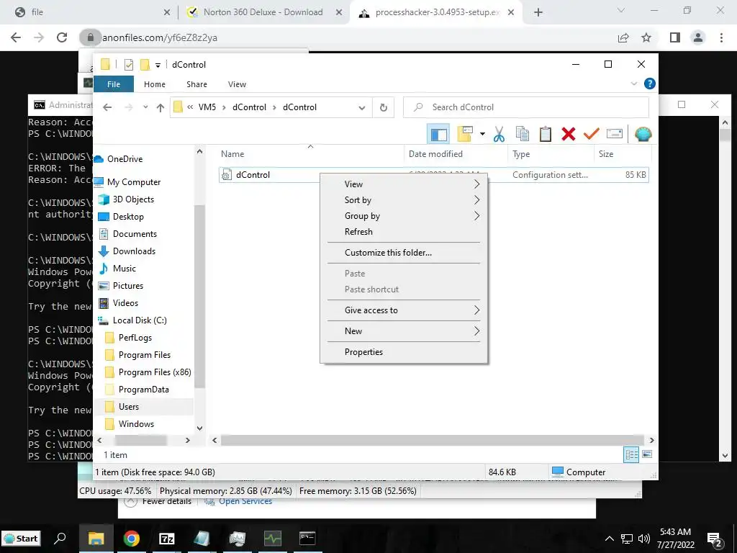This screenshot has width=737, height=553.
Task: Click the Up one level arrow
Action: click(160, 108)
